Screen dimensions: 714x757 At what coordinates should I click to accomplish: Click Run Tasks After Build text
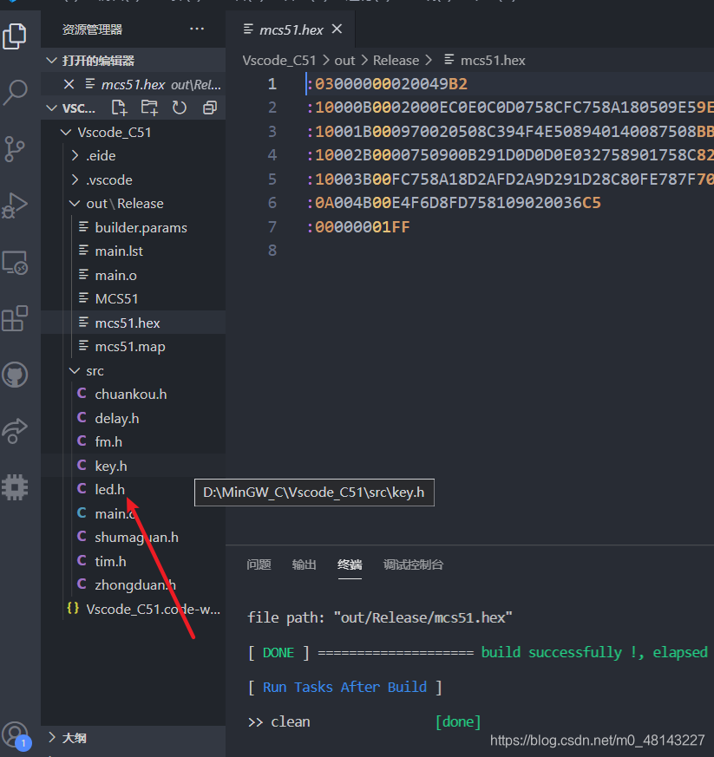[x=345, y=687]
